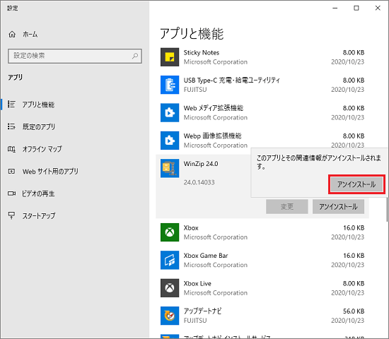Click the Web サイト用のアプリ sidebar icon
Viewport: 389px width, 339px height.
click(11, 171)
